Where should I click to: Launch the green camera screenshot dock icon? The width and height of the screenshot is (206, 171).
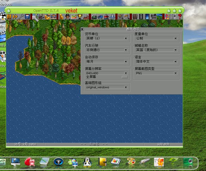pyautogui.click(x=188, y=161)
